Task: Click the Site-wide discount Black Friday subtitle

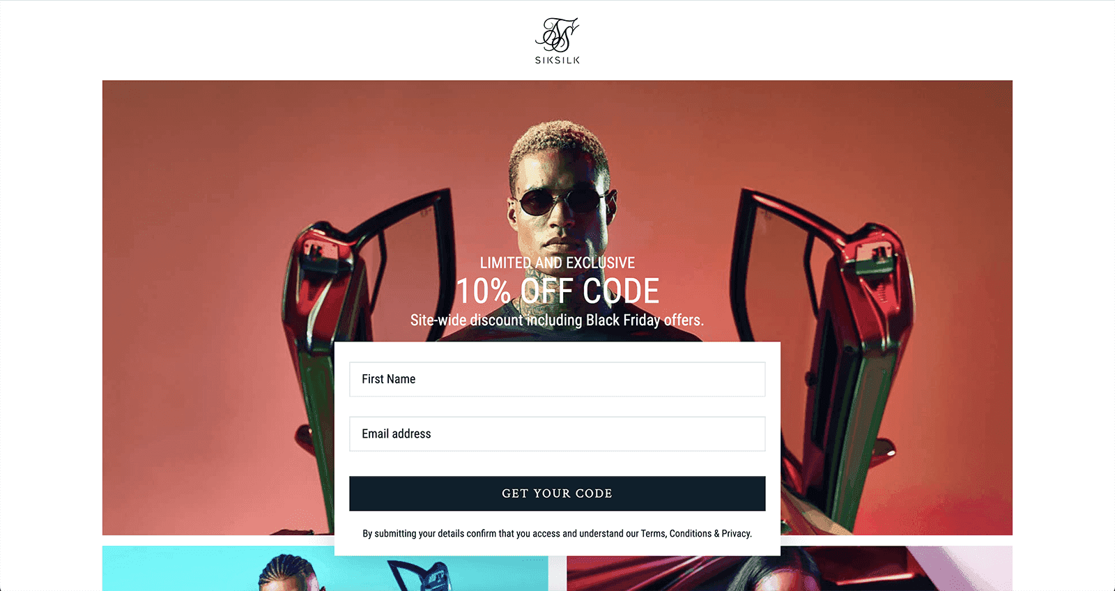Action: [557, 320]
